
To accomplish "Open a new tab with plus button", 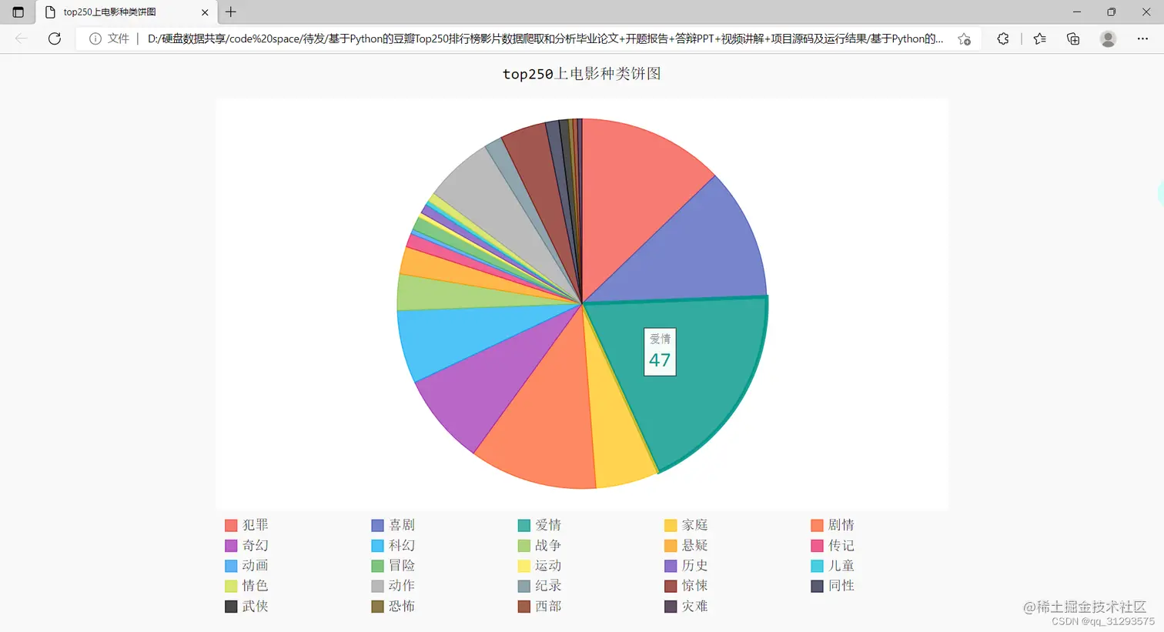I will pos(231,12).
